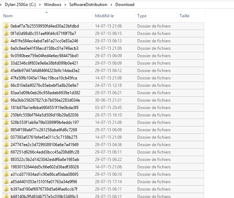Sort by Nom column header
234x198 pixels.
[8, 16]
